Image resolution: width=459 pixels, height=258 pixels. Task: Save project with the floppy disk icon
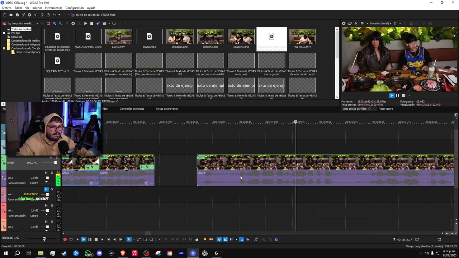coord(17,15)
